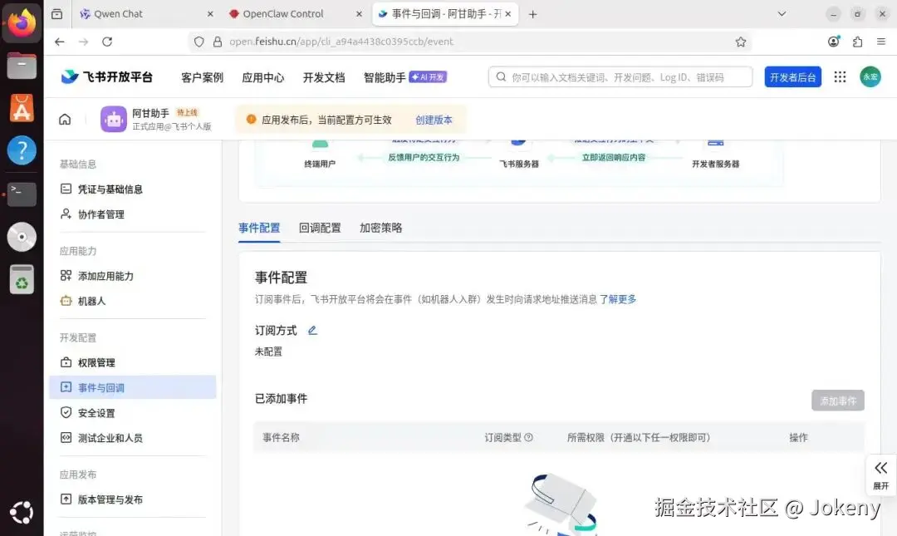
Task: Switch to the 加密策略 tab
Action: (x=381, y=228)
